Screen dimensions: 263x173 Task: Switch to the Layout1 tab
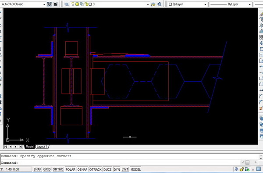[42, 147]
